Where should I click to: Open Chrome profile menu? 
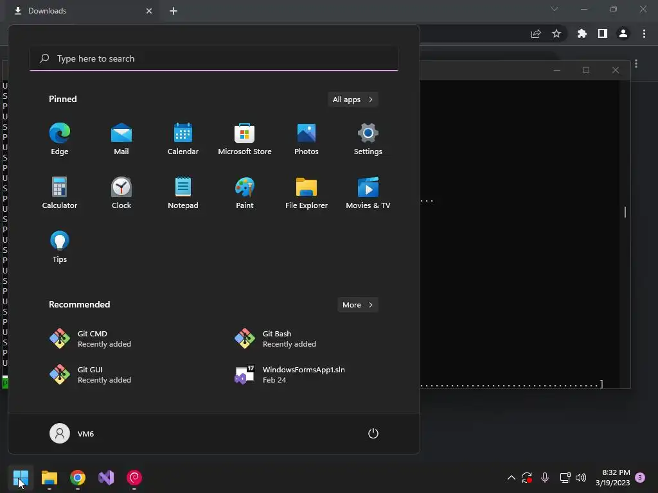(x=623, y=33)
